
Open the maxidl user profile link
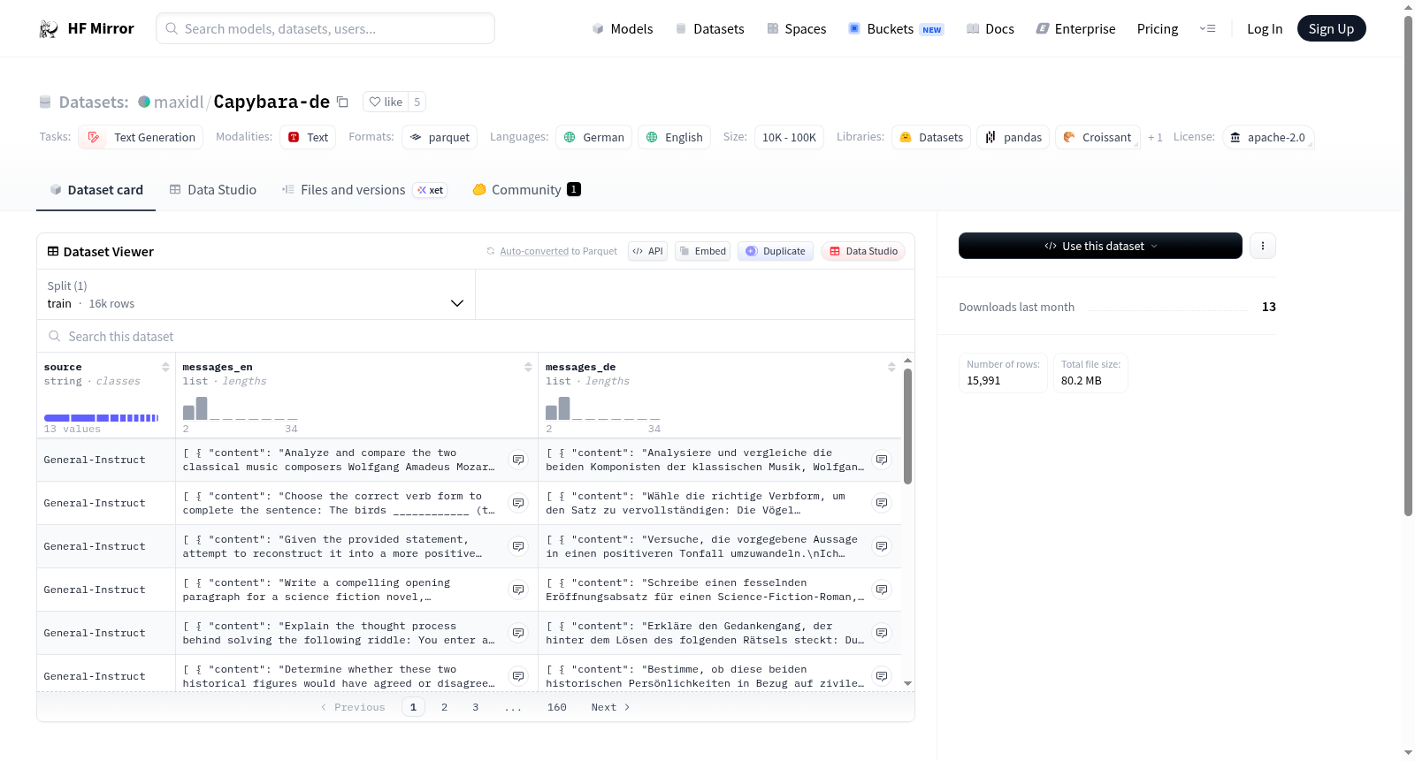pos(179,102)
